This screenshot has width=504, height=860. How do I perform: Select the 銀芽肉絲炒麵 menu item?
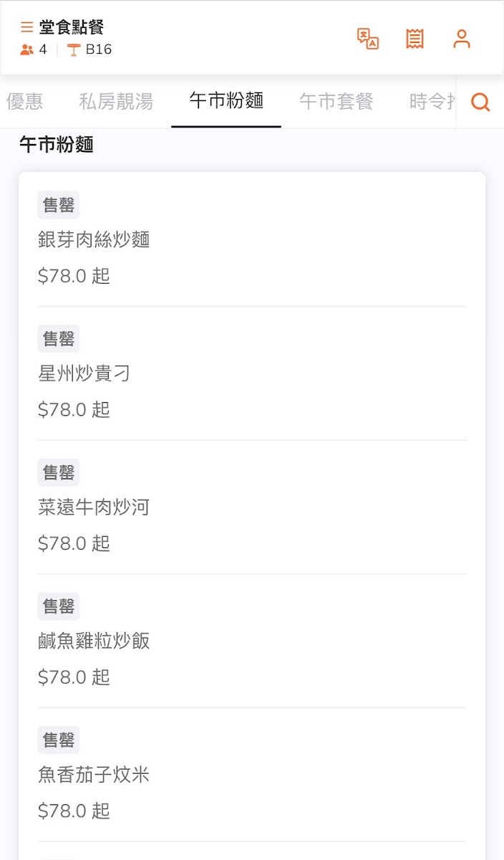pyautogui.click(x=94, y=240)
